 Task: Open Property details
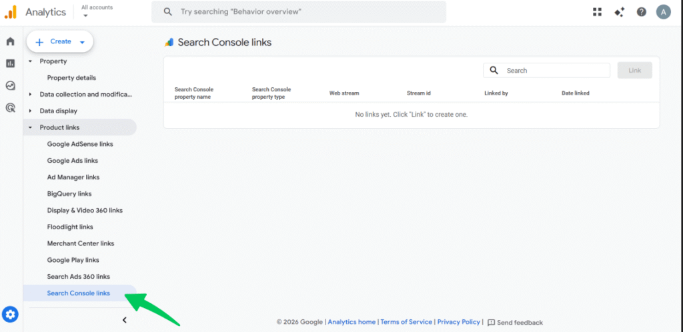(71, 78)
